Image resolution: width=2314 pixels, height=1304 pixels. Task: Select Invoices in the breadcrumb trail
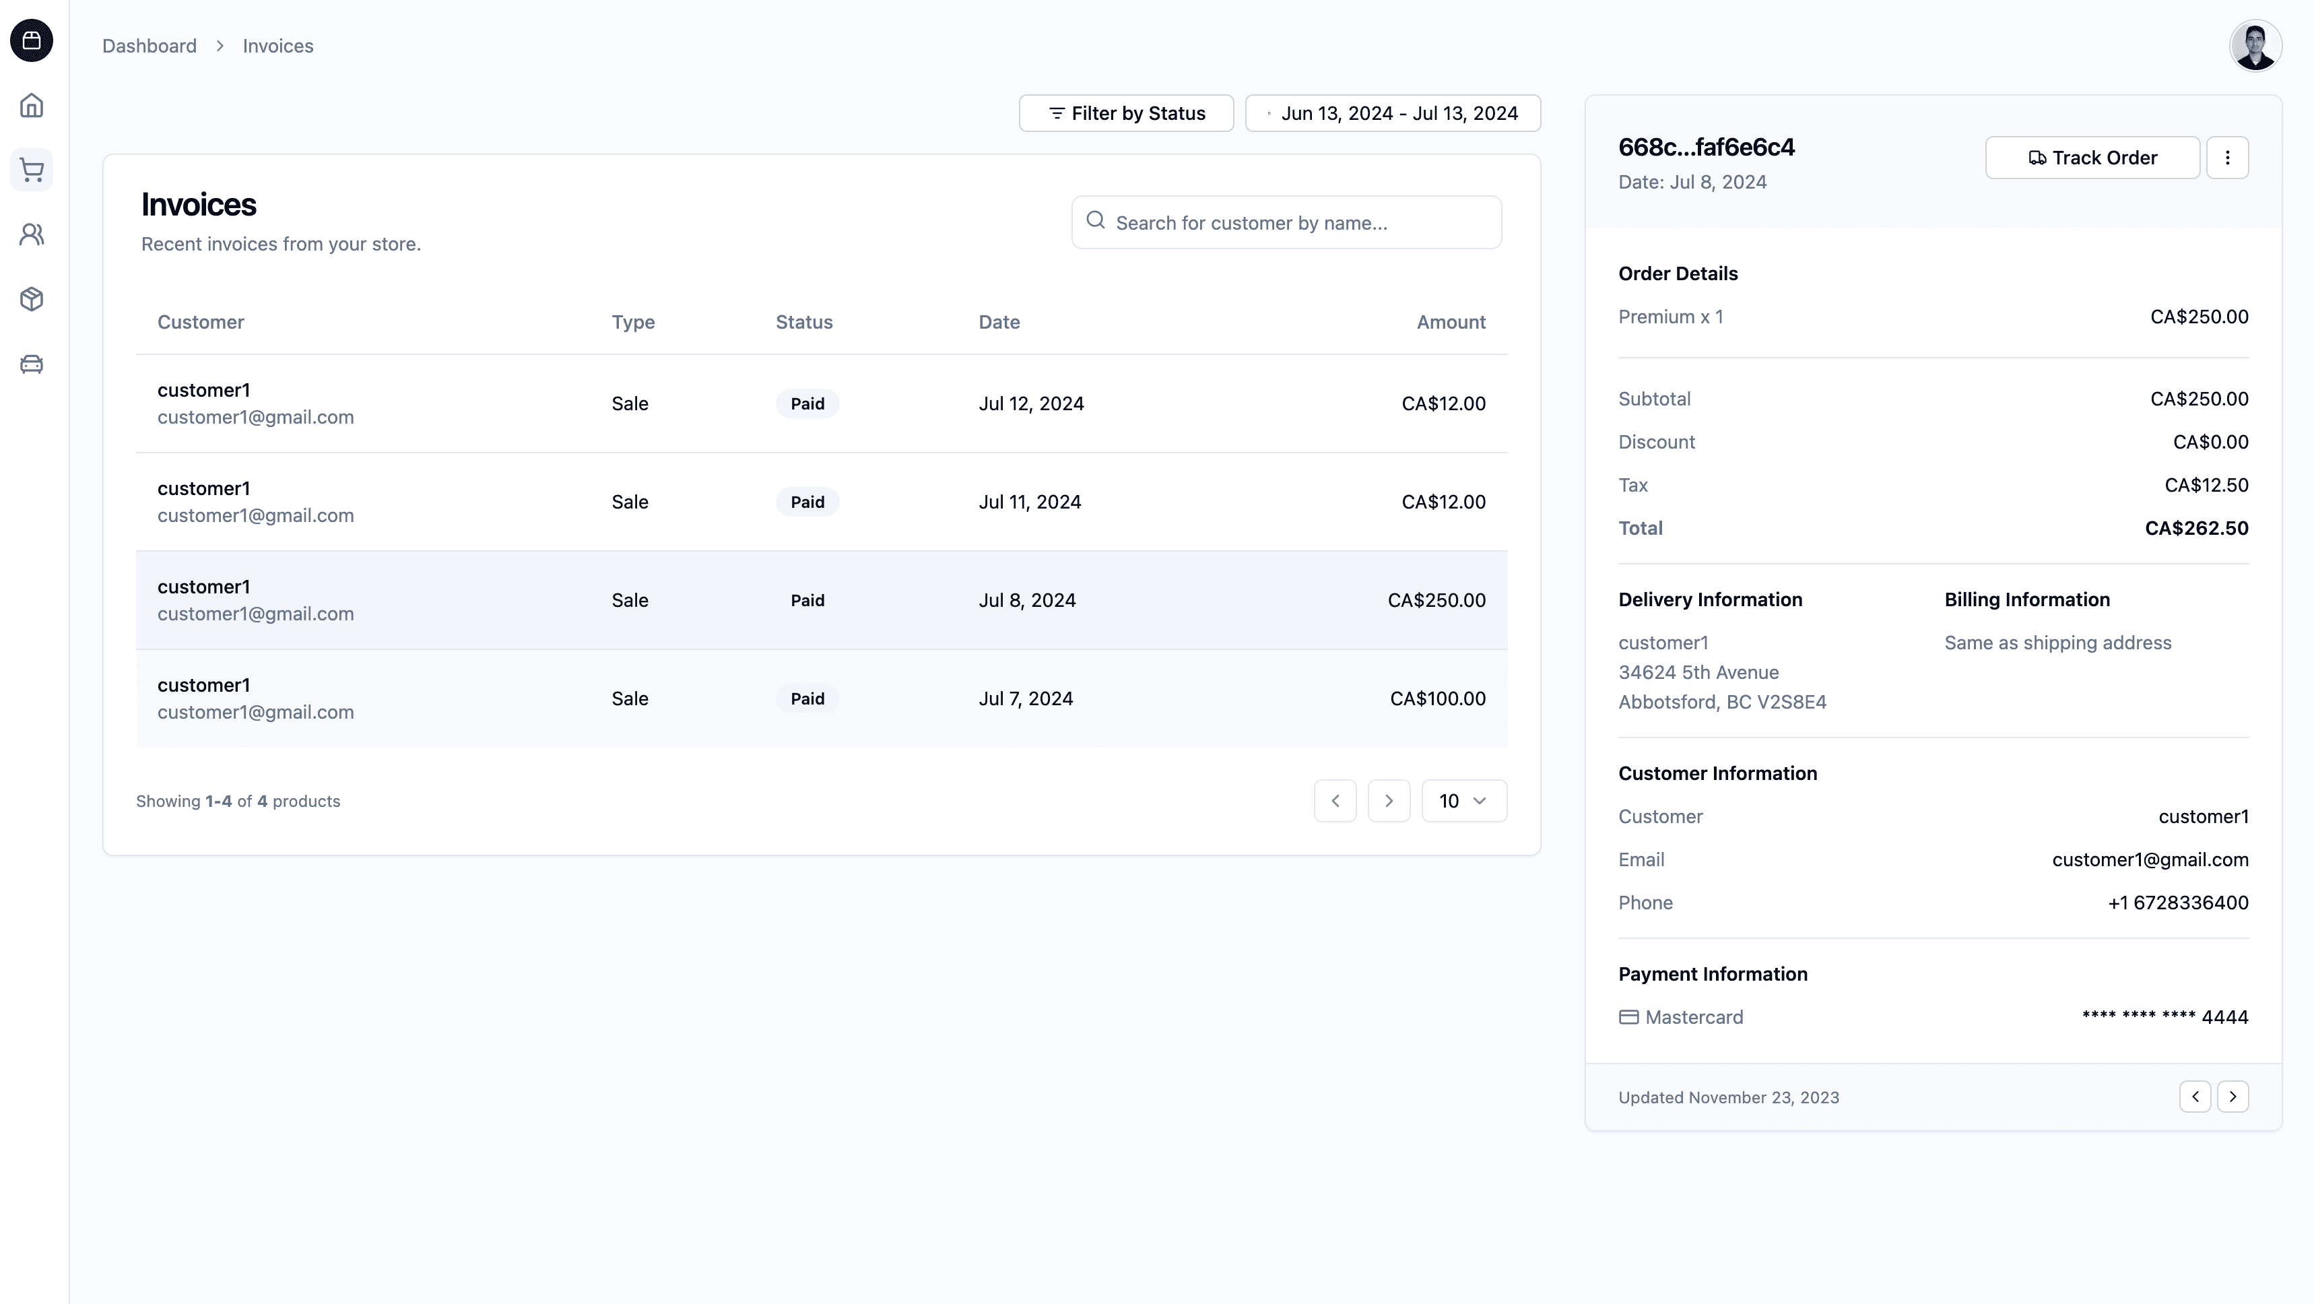coord(277,45)
